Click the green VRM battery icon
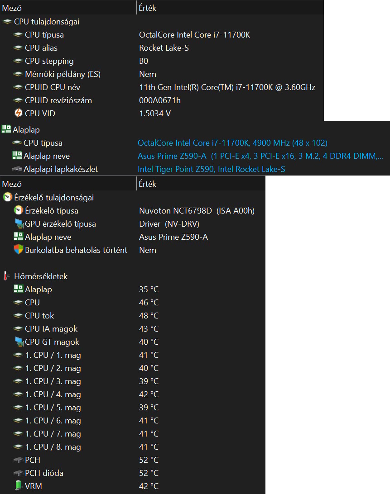Image resolution: width=390 pixels, height=494 pixels. (x=19, y=486)
